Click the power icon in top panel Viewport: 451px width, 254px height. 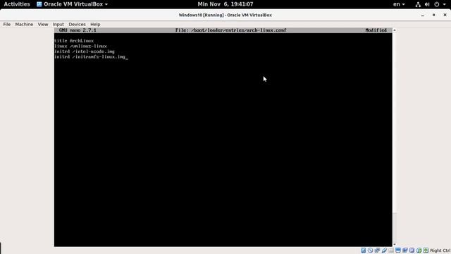tap(437, 4)
